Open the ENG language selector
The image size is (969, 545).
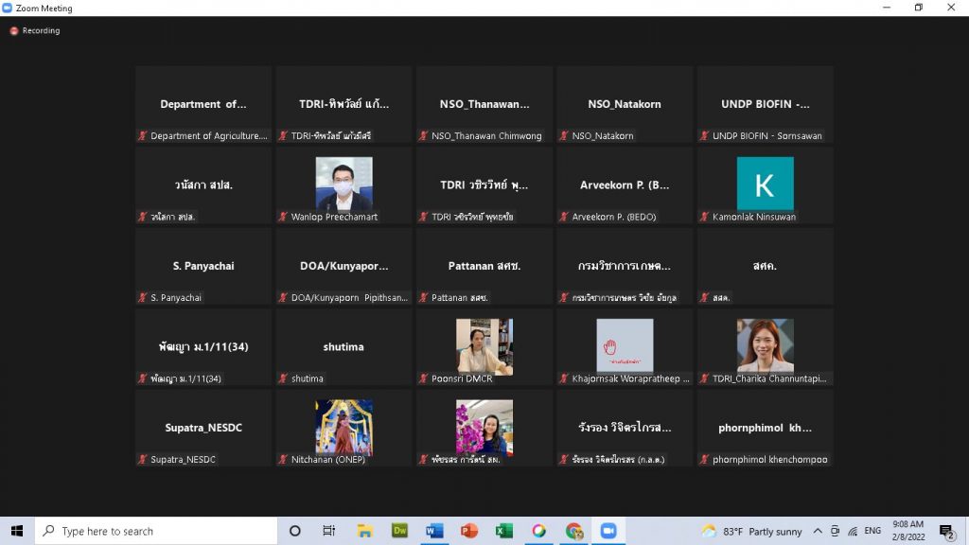pos(872,531)
